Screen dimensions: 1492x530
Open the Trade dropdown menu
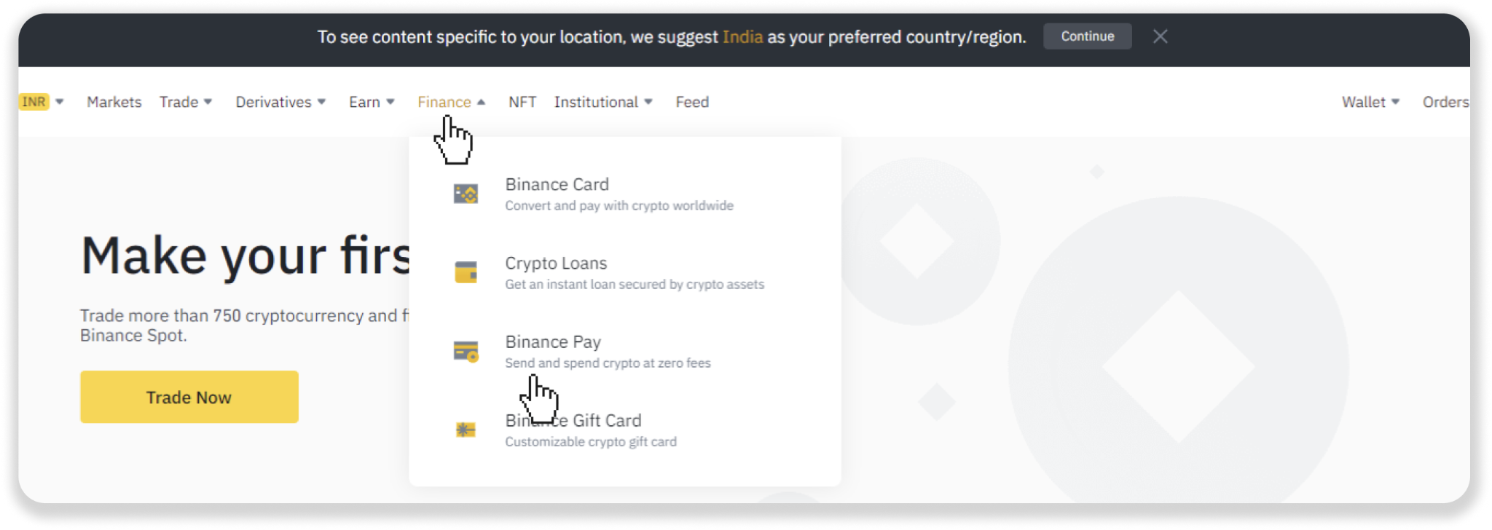point(186,102)
